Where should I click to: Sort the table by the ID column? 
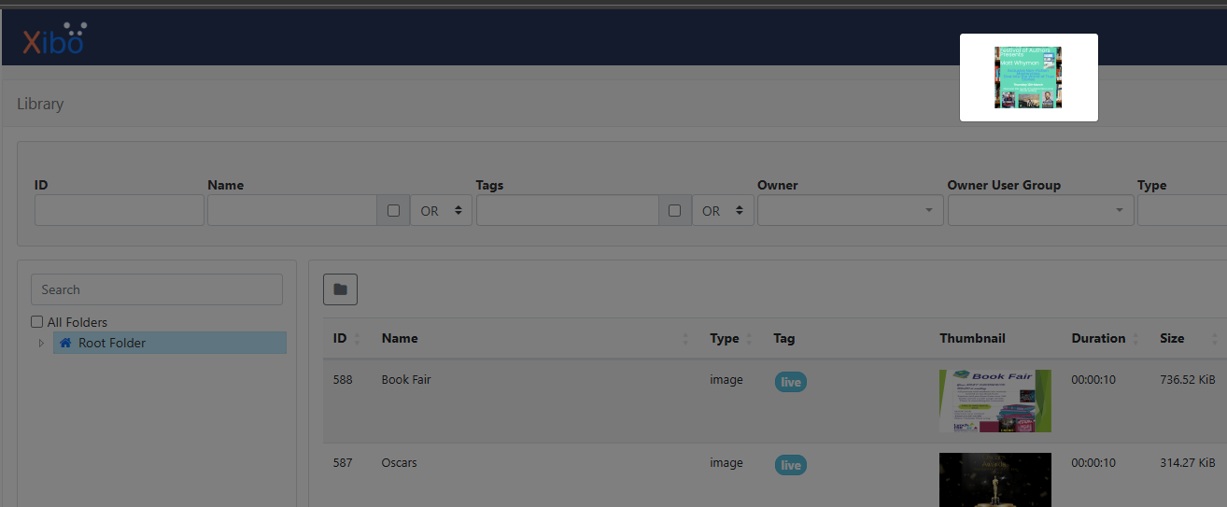358,339
